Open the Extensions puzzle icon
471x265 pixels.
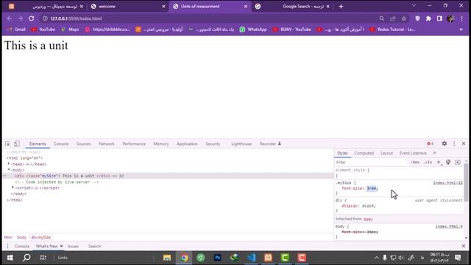pyautogui.click(x=428, y=18)
